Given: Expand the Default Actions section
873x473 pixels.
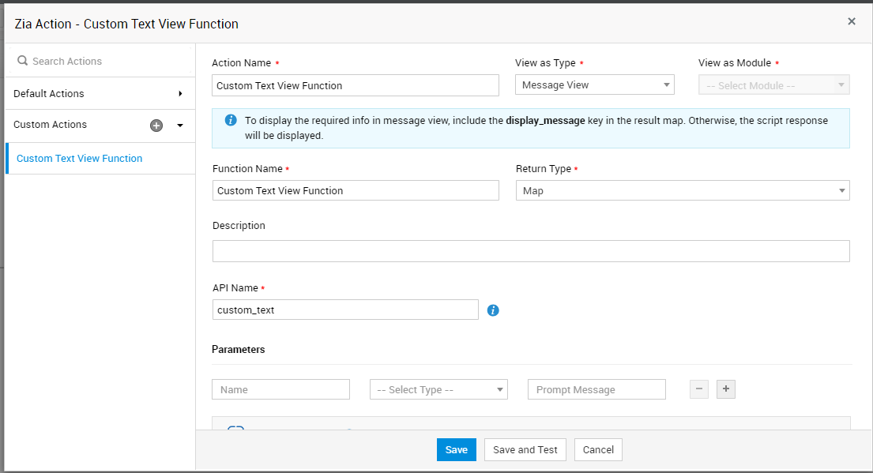Looking at the screenshot, I should 180,93.
